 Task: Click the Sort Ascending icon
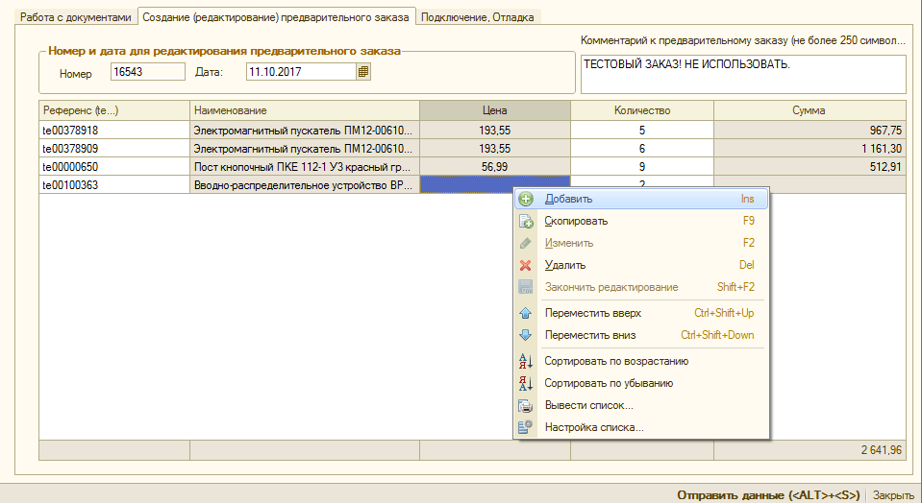(x=526, y=361)
